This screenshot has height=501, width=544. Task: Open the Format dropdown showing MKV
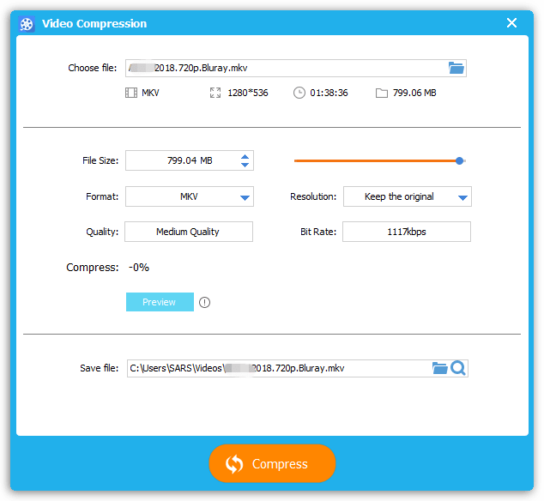245,197
